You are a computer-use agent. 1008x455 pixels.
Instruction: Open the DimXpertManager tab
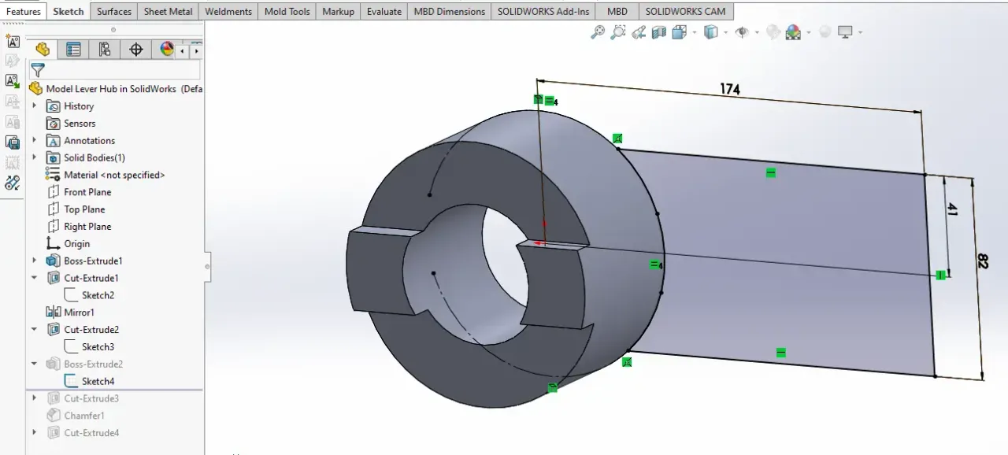pos(135,50)
